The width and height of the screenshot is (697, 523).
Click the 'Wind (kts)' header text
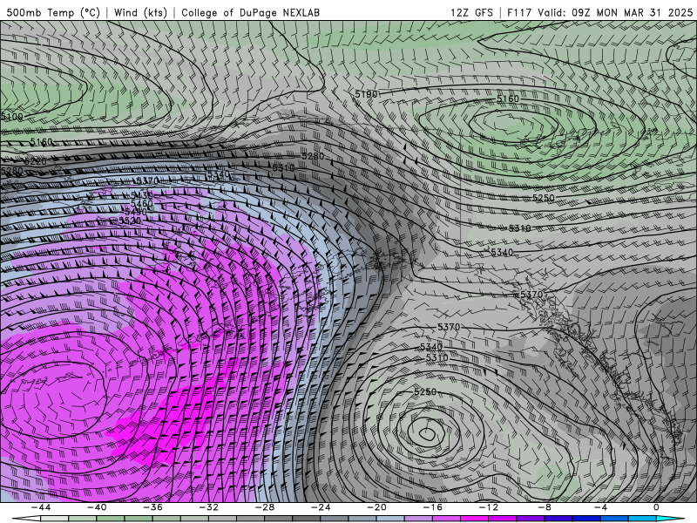140,12
